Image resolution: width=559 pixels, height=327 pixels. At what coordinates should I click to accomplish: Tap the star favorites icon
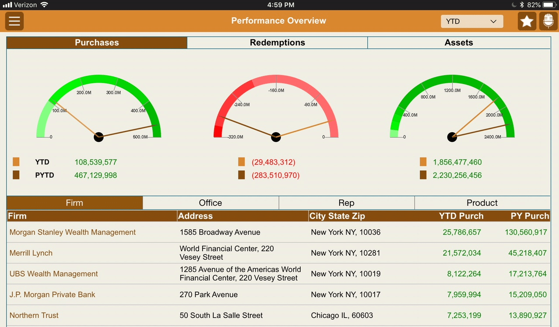tap(527, 21)
